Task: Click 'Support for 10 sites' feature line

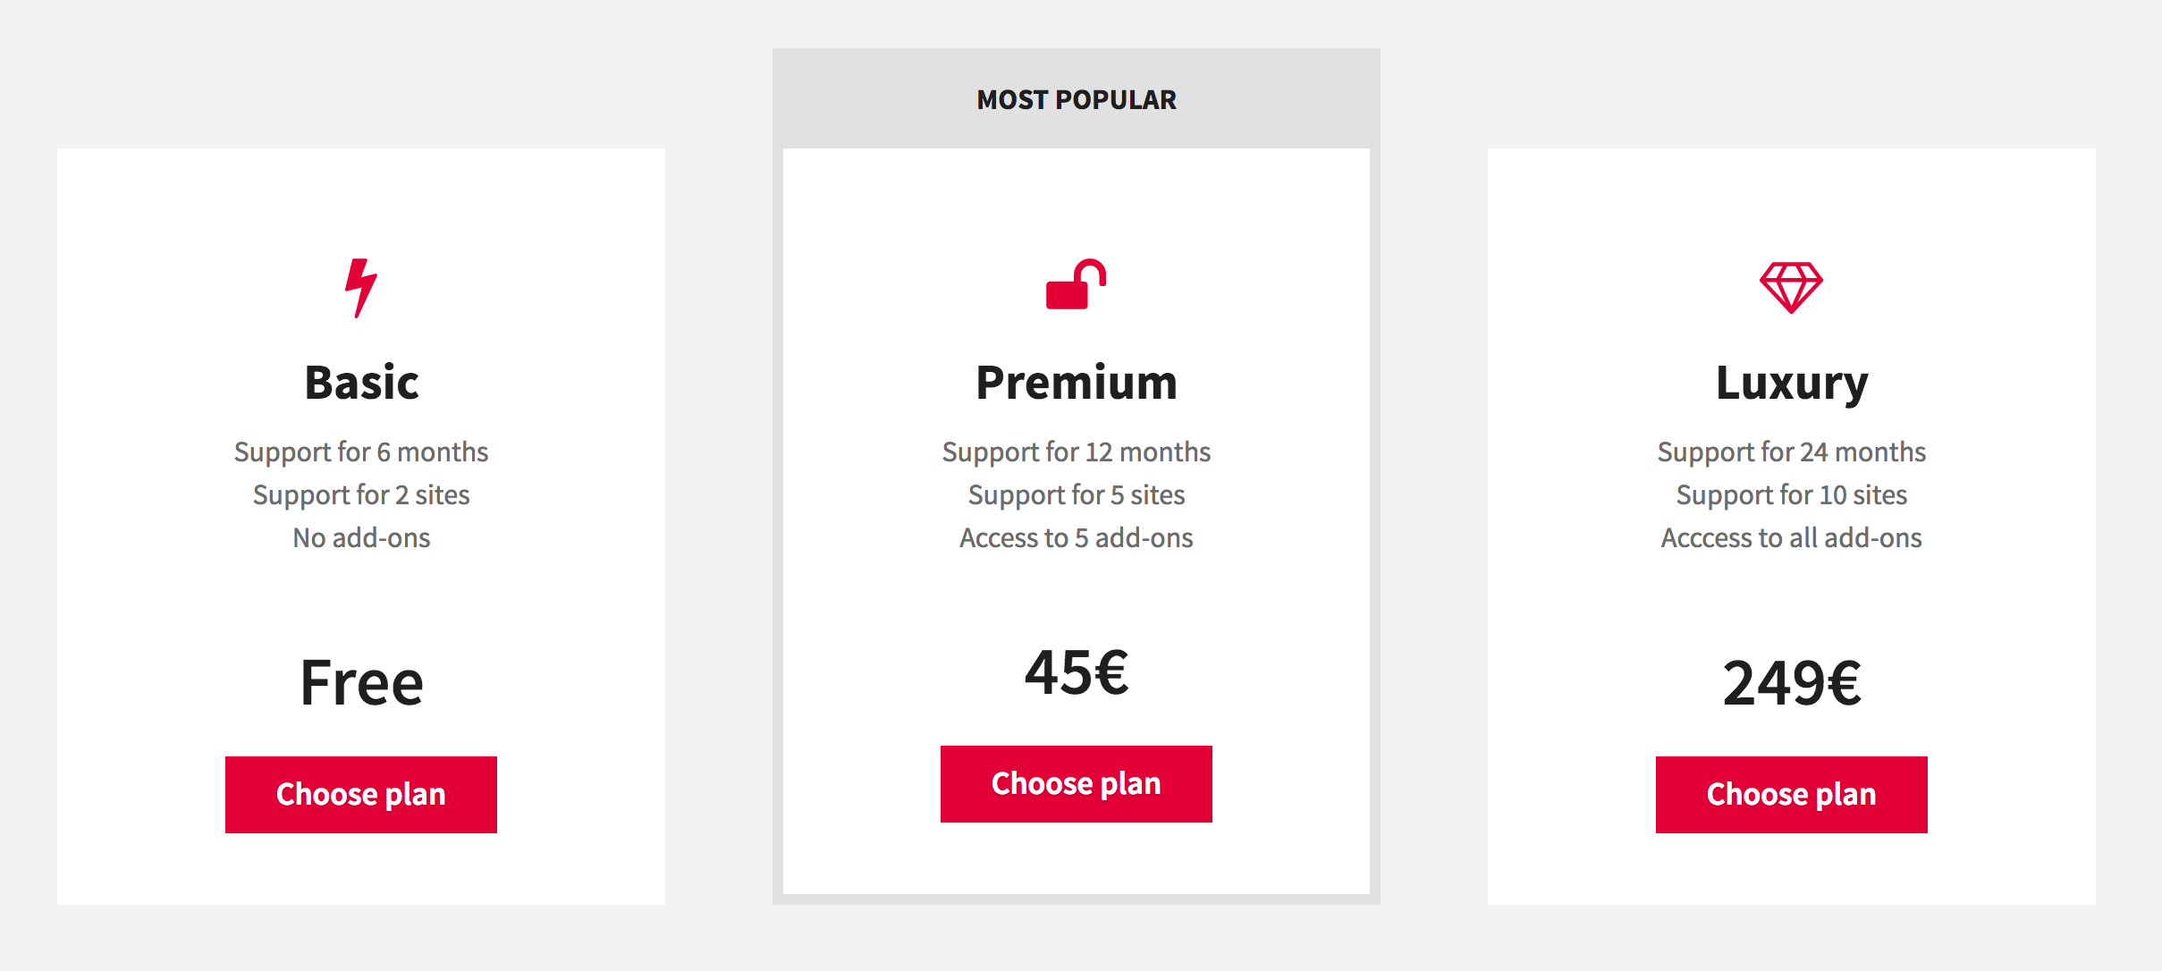Action: (1792, 494)
